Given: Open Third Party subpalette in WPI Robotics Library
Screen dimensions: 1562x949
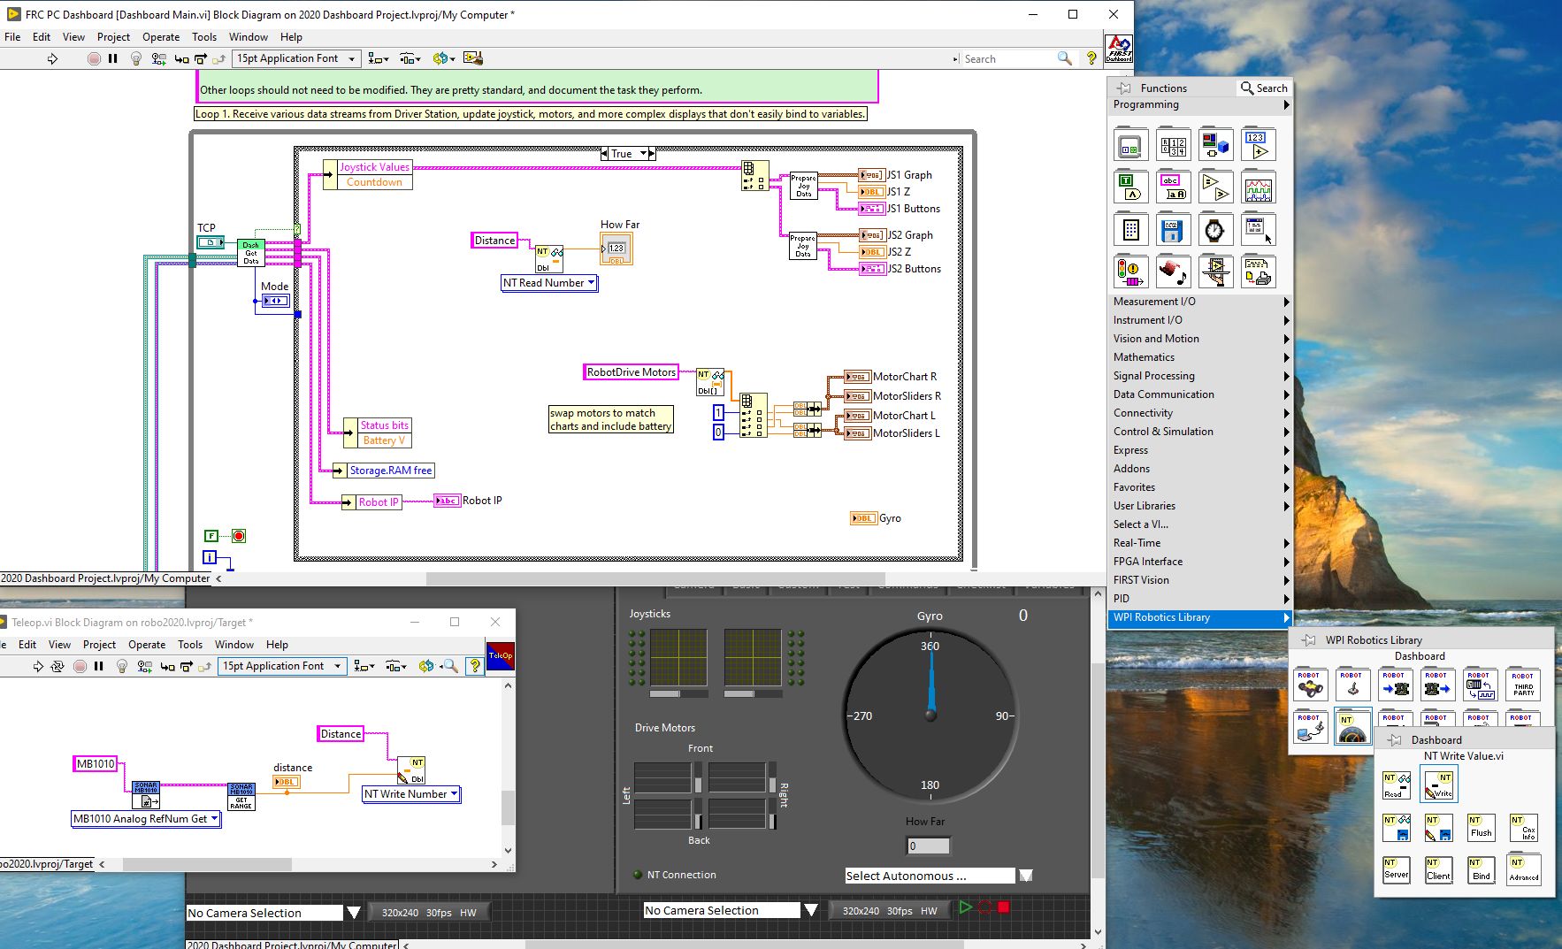Looking at the screenshot, I should pos(1523,685).
